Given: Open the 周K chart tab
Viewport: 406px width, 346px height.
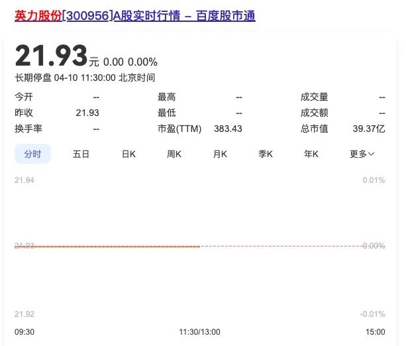Looking at the screenshot, I should tap(174, 154).
